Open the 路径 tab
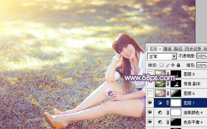Screen dimensions: 207x129 pyautogui.click(x=178, y=49)
